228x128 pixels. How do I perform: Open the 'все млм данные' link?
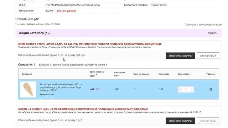click(66, 11)
